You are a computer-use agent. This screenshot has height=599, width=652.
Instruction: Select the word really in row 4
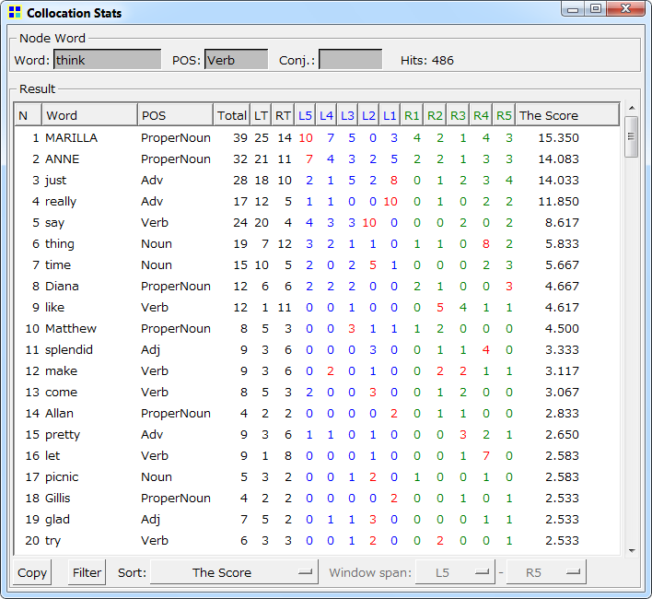coord(61,201)
